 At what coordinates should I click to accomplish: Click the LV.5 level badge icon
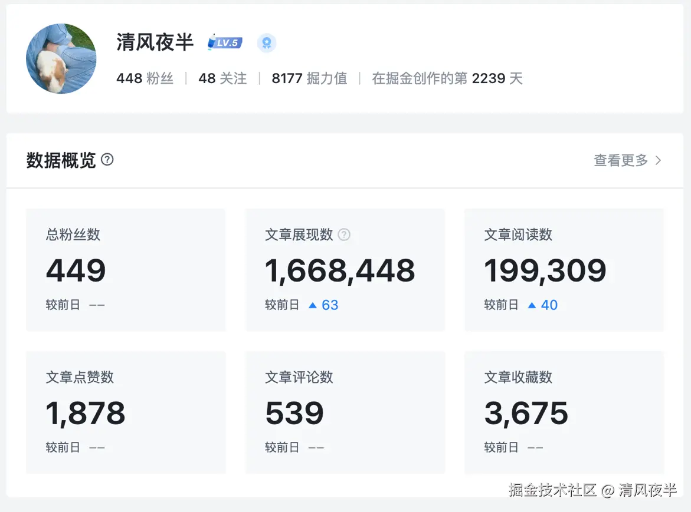pyautogui.click(x=224, y=42)
